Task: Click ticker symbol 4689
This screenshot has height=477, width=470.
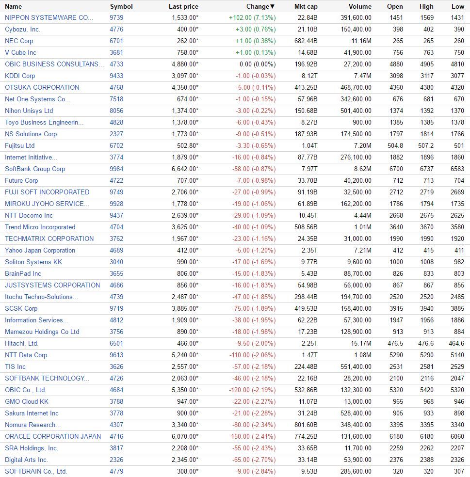Action: [116, 250]
